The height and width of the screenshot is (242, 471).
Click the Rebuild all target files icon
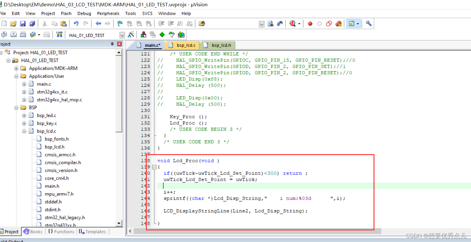(23, 35)
